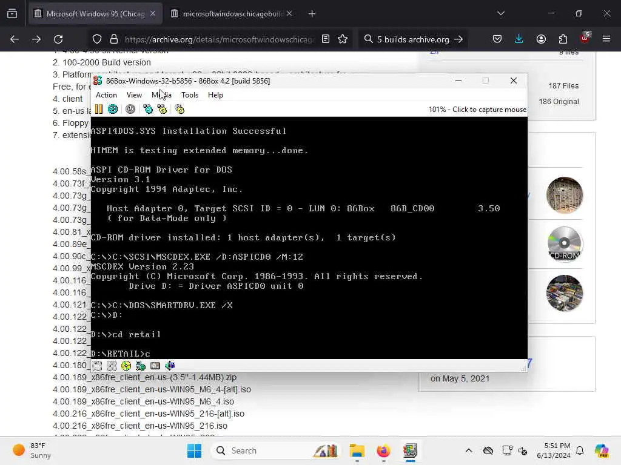Open the top warehouse shelves collection thumbnail
This screenshot has height=465, width=621.
565,195
